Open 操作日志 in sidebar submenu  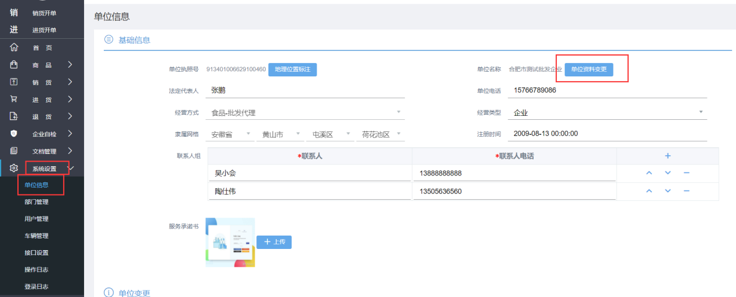pyautogui.click(x=37, y=270)
